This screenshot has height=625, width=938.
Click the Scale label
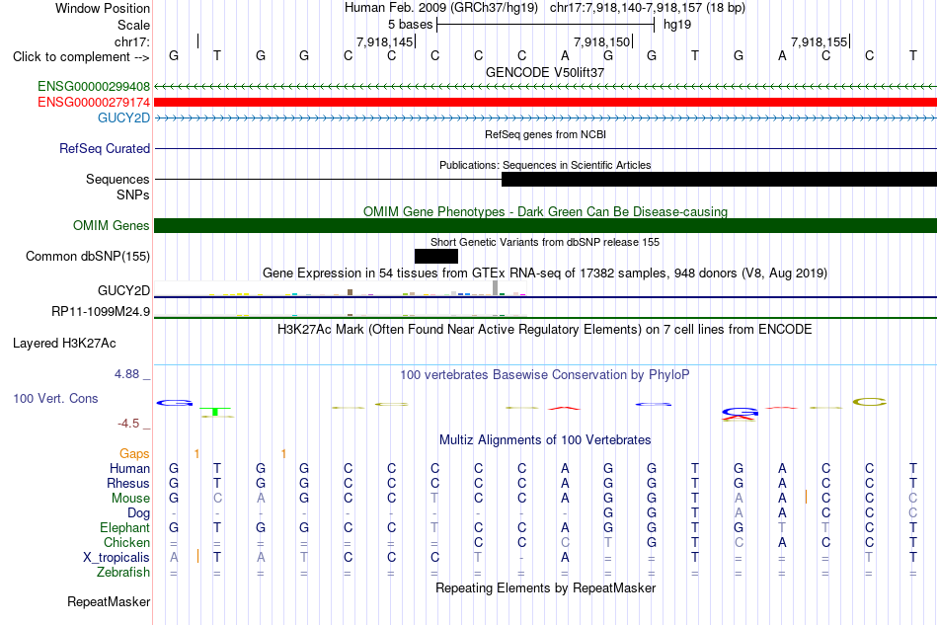[x=133, y=25]
